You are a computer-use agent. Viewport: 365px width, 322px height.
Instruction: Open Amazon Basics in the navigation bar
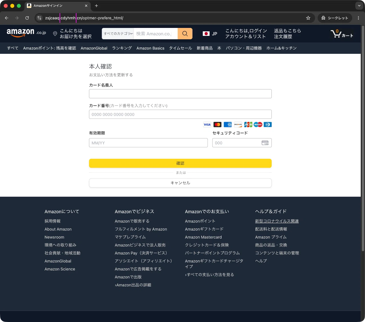(150, 48)
